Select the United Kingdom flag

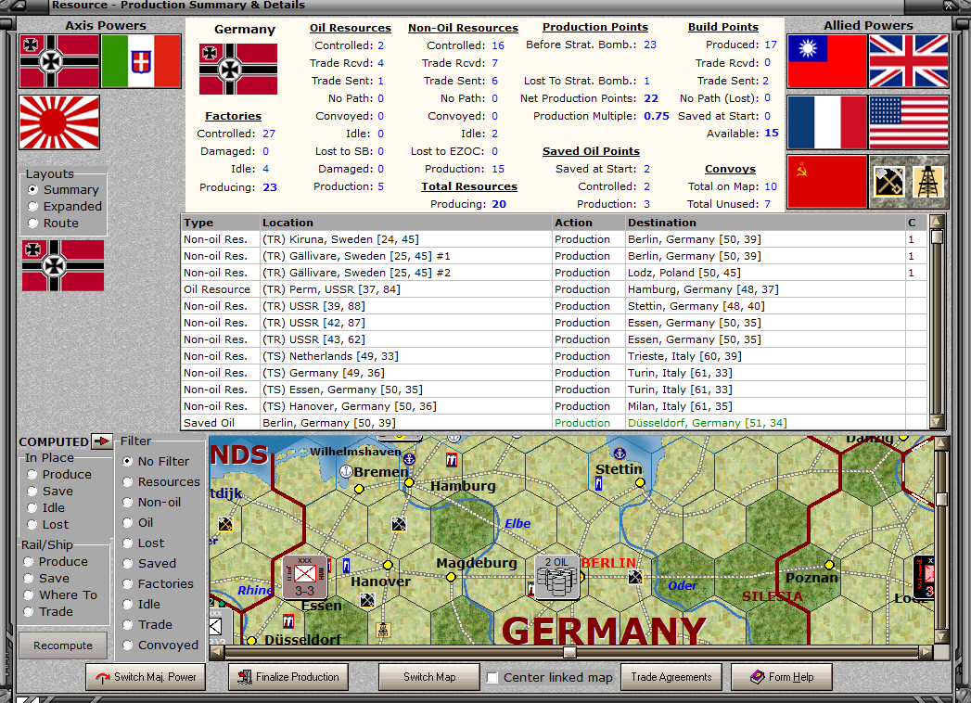click(909, 61)
